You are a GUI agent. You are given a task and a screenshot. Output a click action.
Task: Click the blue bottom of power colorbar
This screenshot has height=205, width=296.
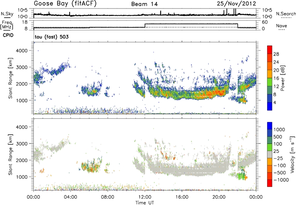(x=270, y=106)
